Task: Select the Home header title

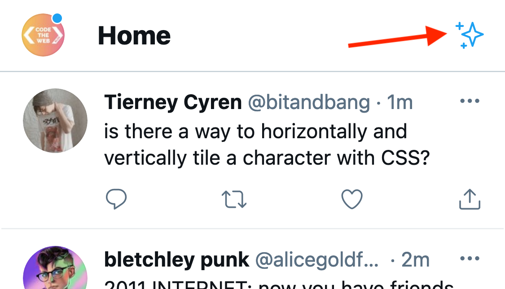Action: (x=134, y=36)
